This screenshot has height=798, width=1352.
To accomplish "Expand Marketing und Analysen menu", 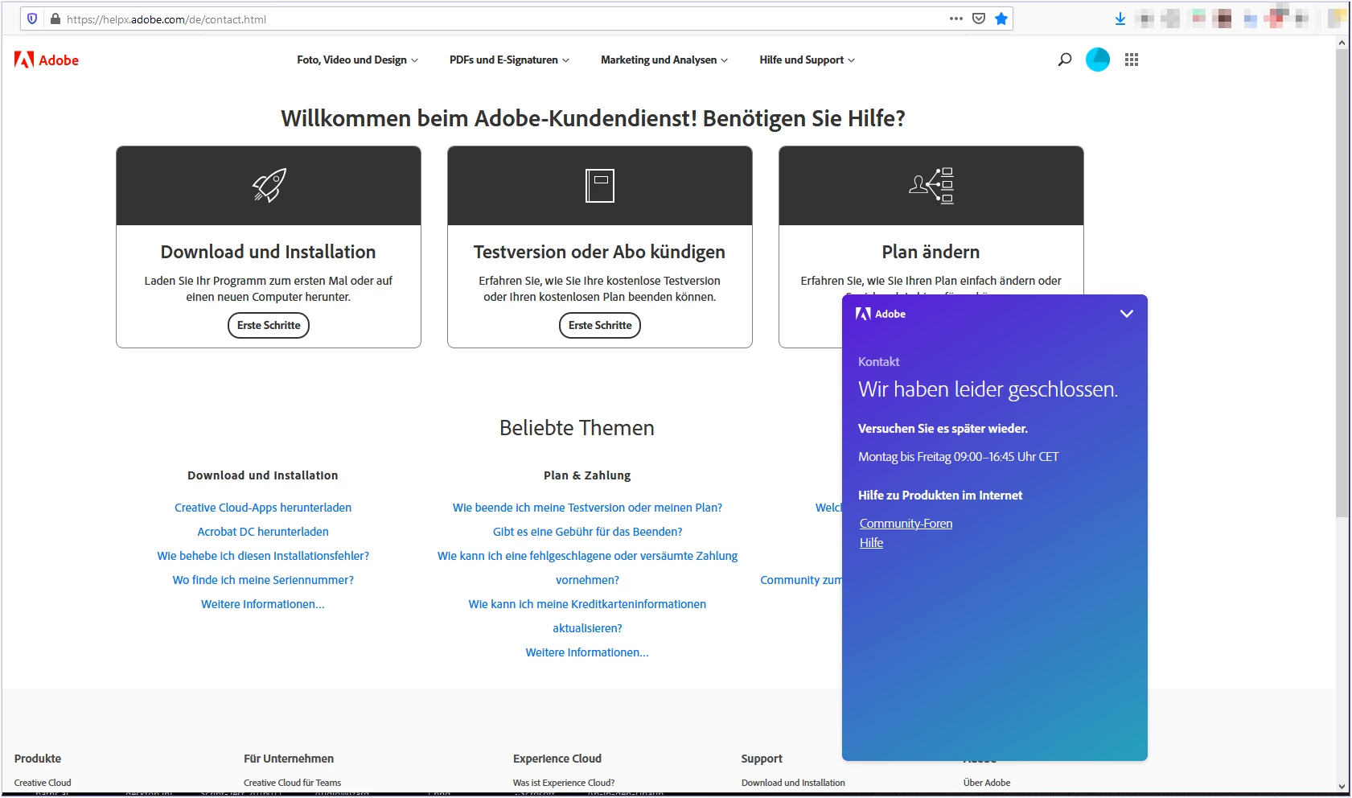I will [x=664, y=60].
